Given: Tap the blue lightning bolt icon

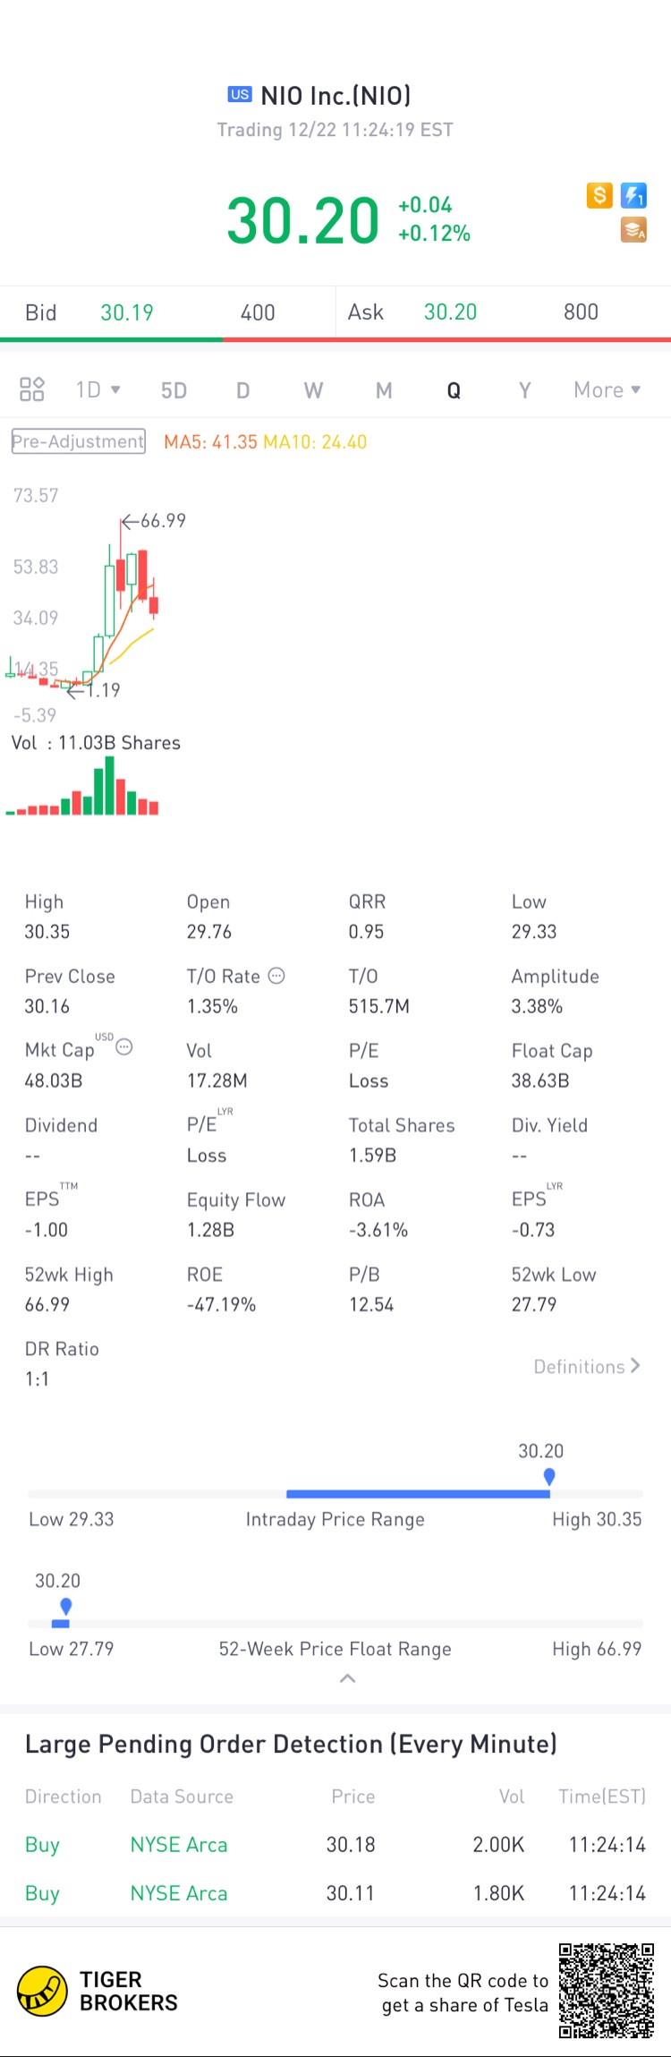Looking at the screenshot, I should coord(633,195).
